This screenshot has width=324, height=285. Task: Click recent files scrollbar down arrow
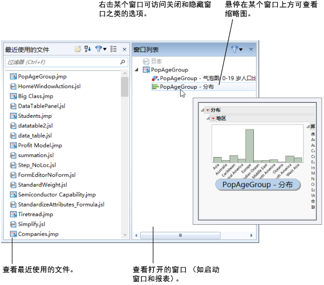point(125,234)
